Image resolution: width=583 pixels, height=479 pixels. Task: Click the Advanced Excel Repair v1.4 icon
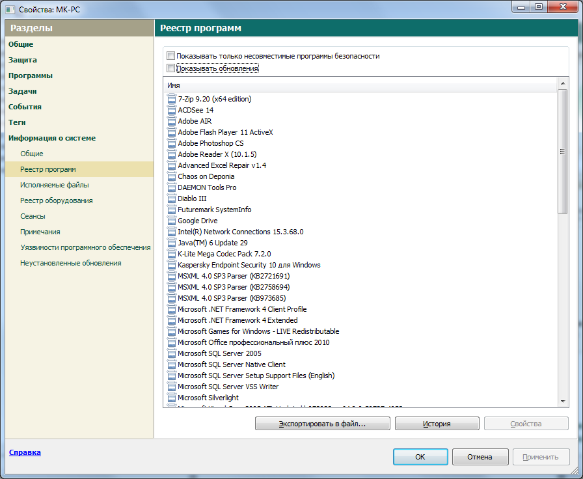click(x=171, y=165)
